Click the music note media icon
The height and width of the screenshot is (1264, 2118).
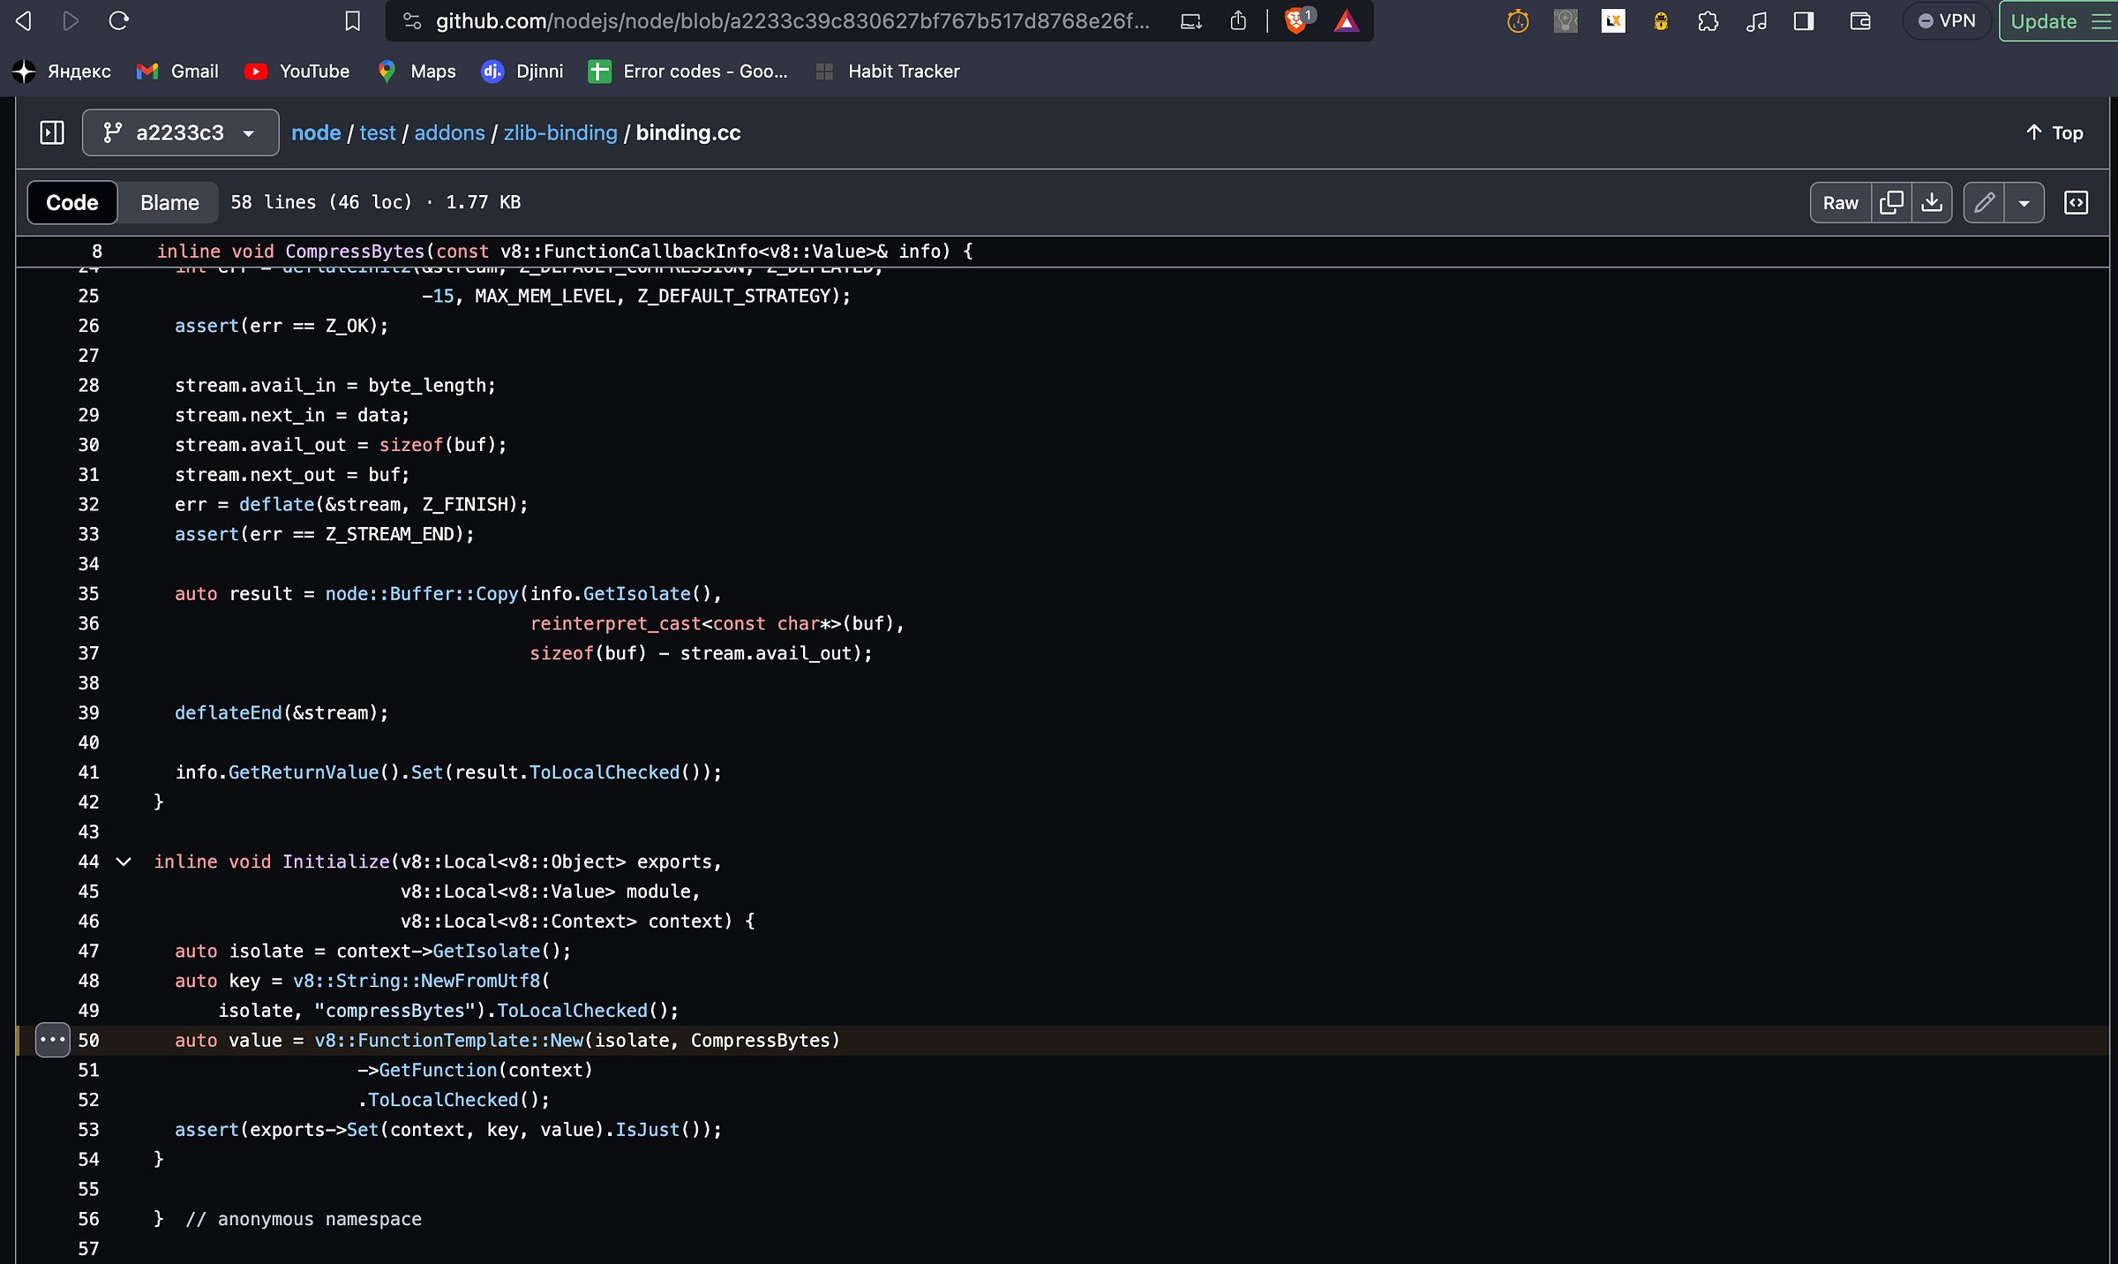pos(1756,21)
